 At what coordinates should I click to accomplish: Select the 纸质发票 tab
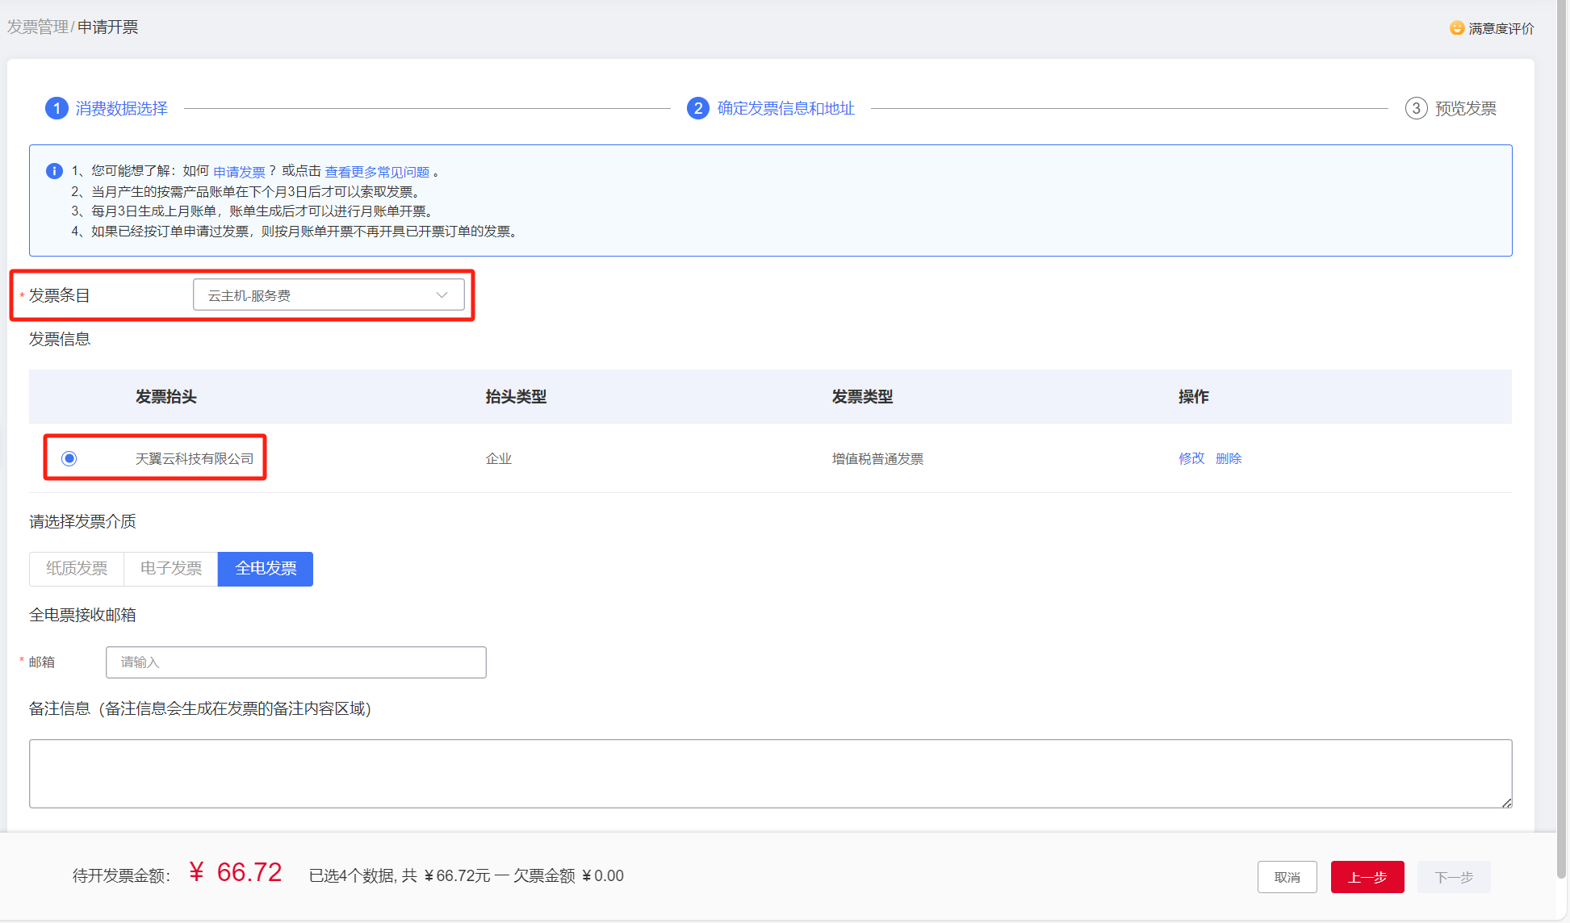click(77, 569)
